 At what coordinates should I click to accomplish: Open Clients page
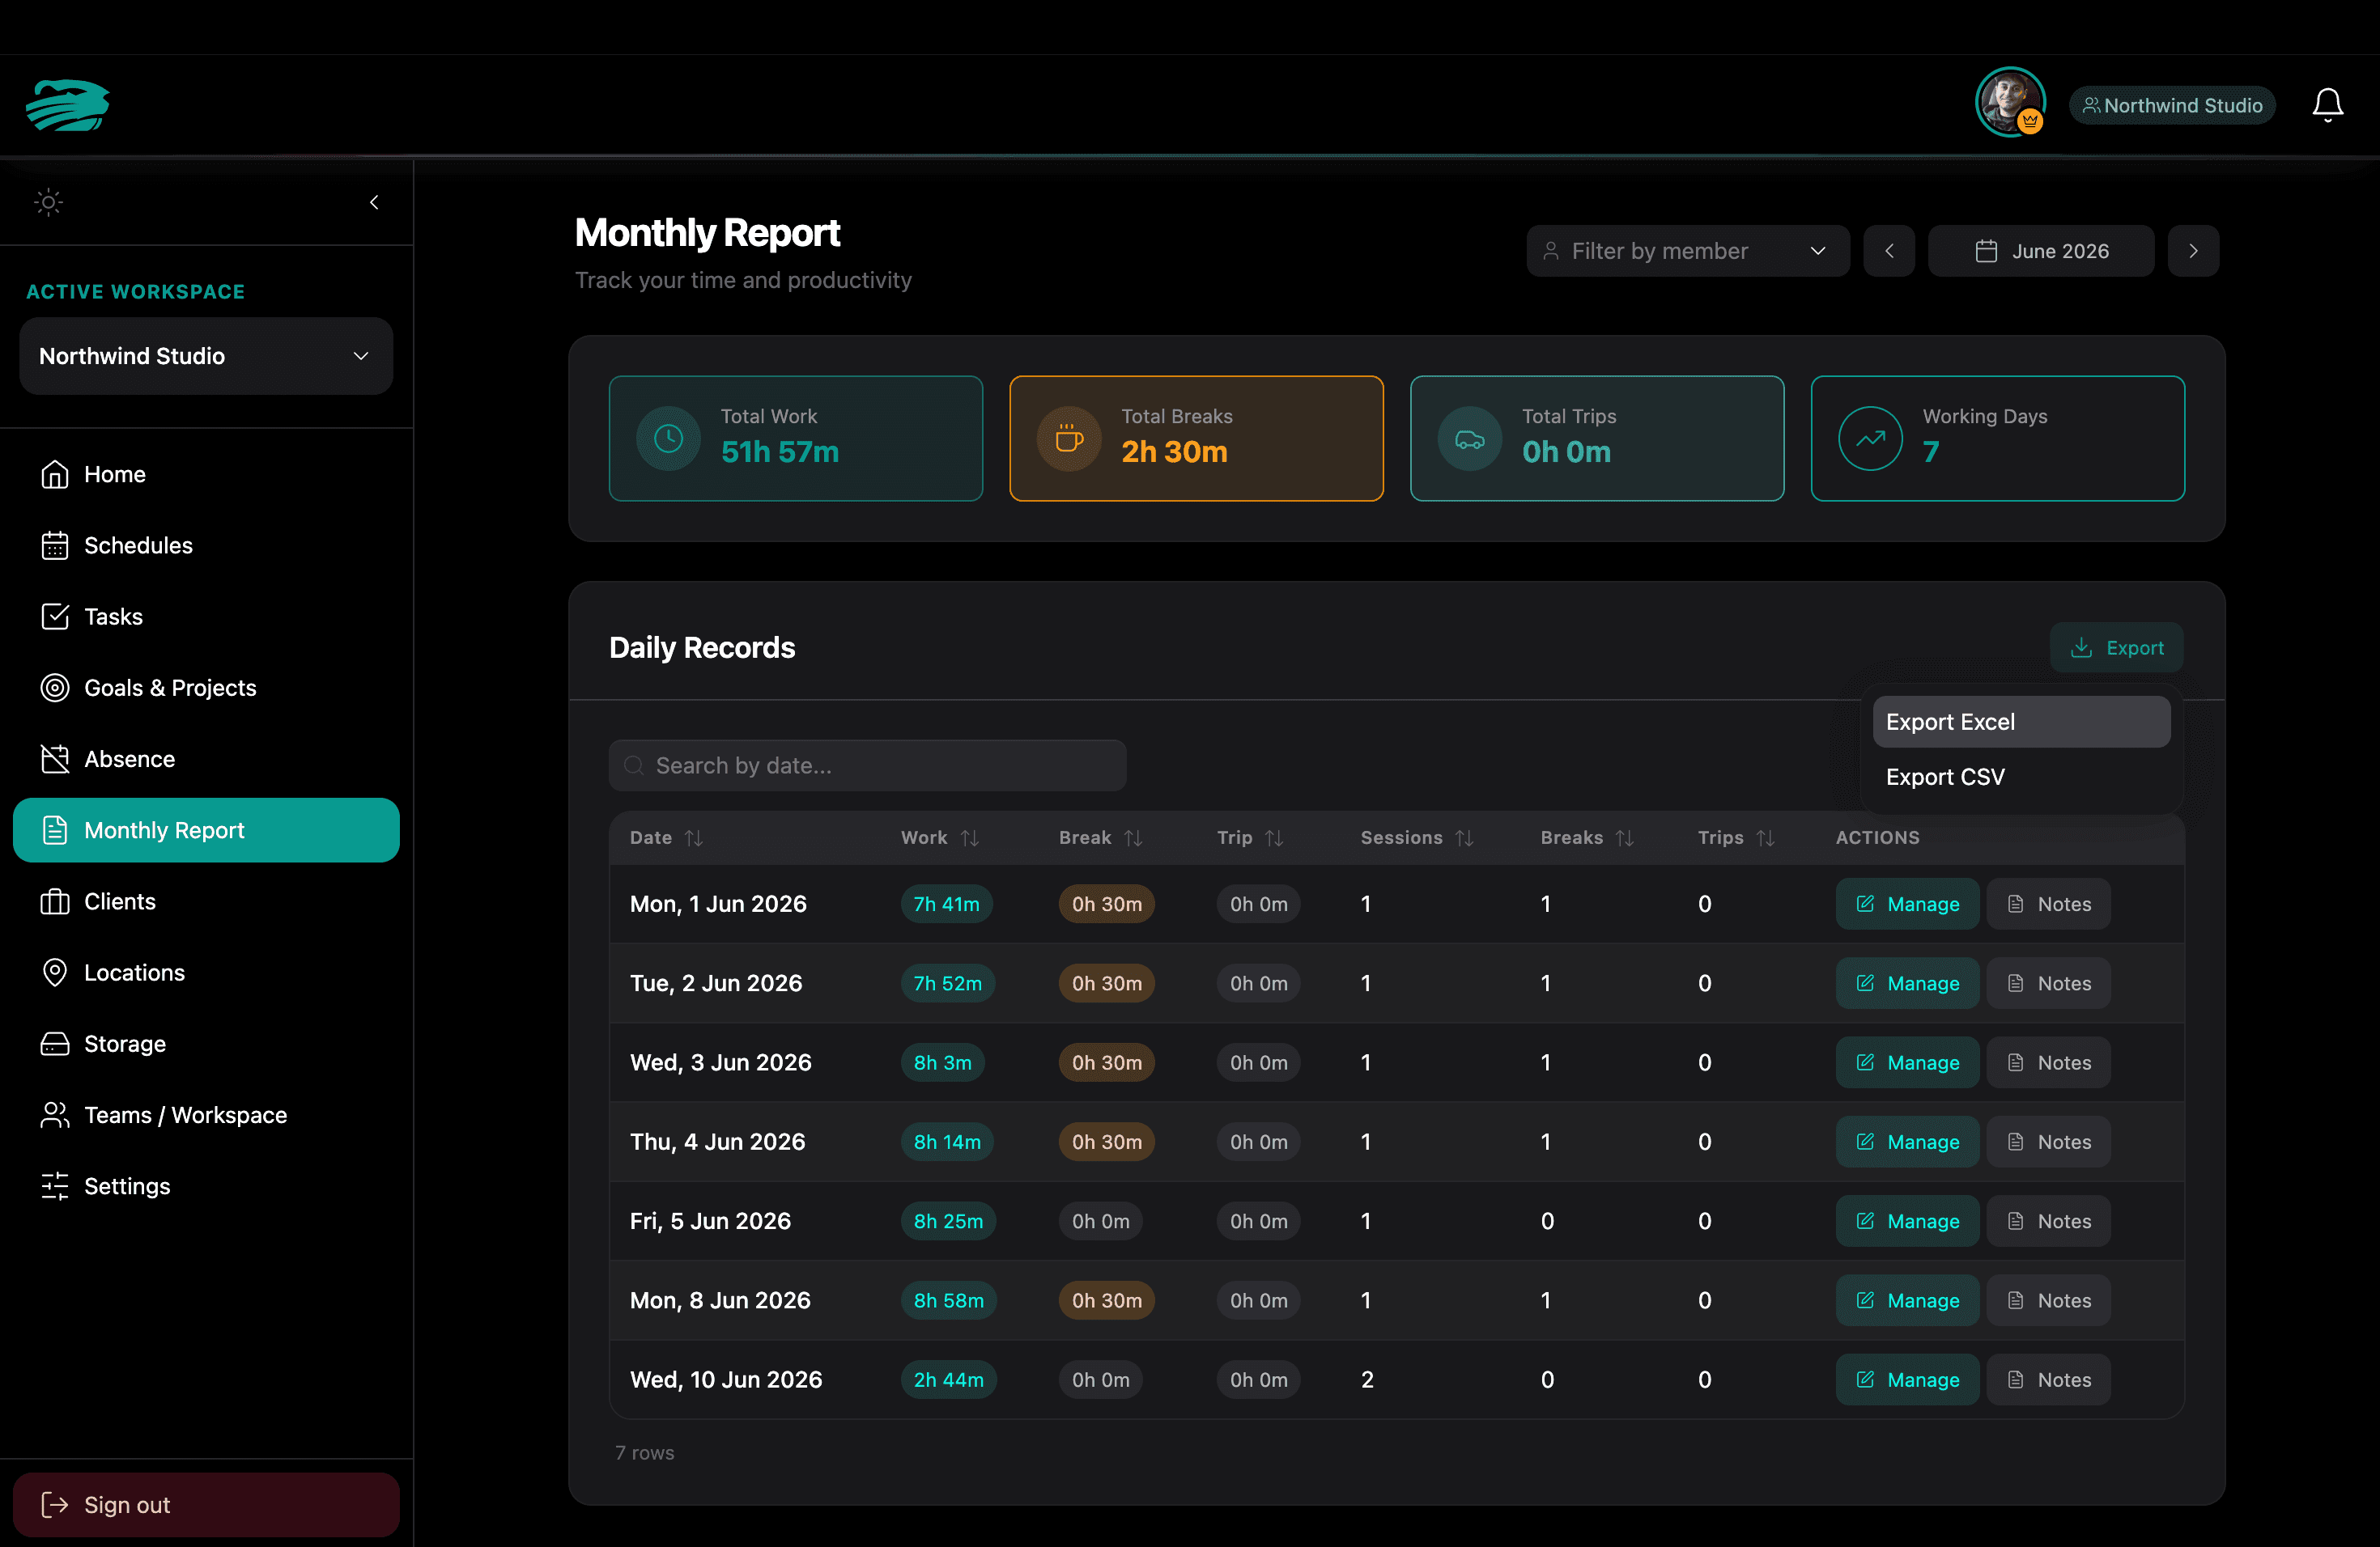click(x=206, y=901)
